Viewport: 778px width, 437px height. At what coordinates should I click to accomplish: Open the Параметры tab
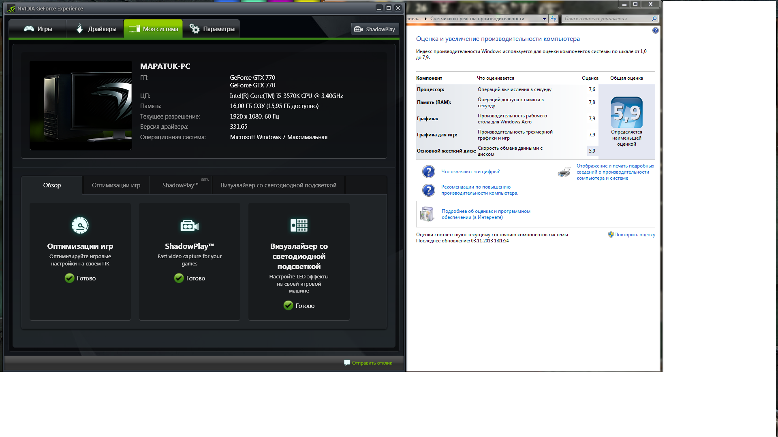tap(212, 29)
